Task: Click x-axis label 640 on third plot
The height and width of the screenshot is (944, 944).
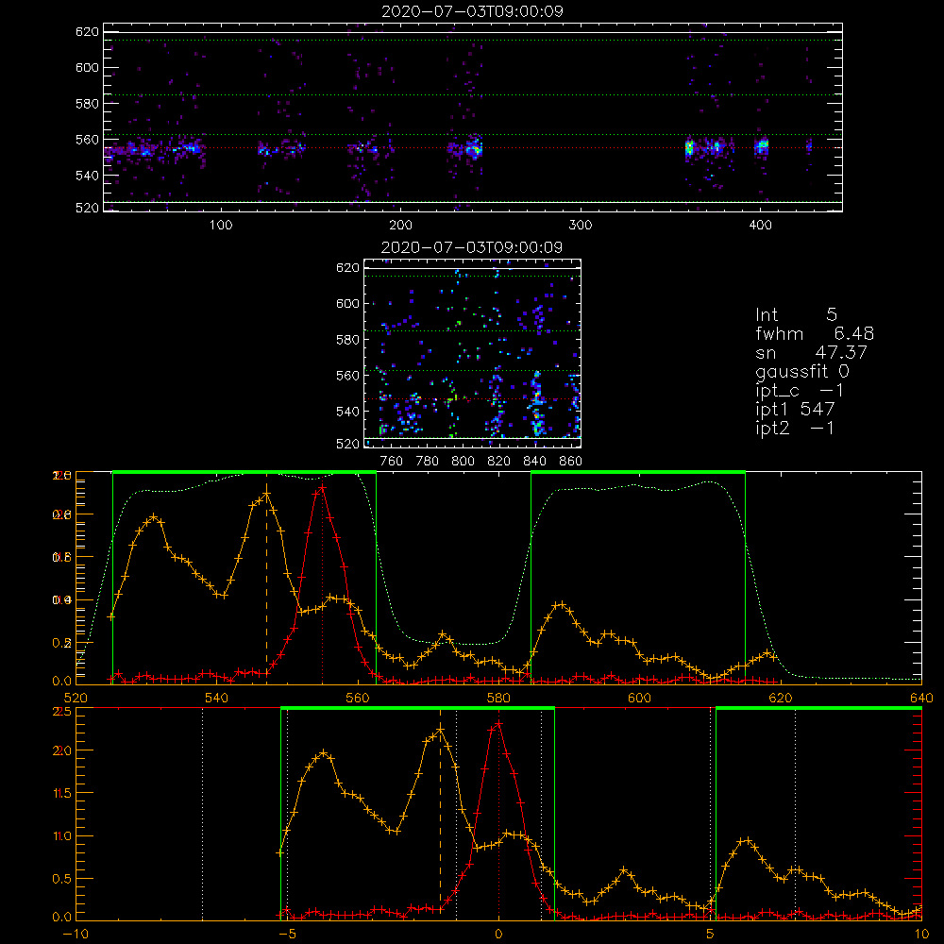Action: 921,699
